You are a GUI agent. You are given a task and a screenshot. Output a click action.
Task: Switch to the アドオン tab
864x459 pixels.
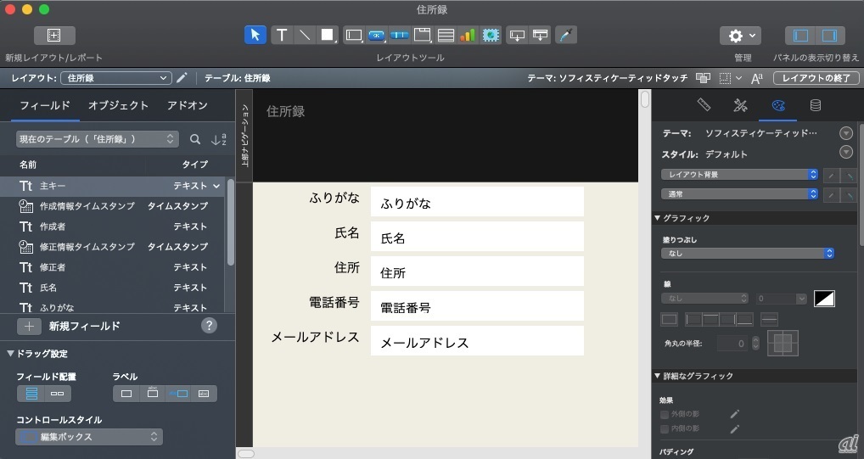tap(187, 106)
